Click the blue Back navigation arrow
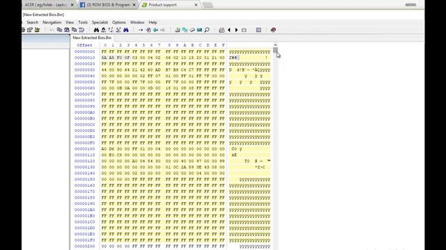 tap(155, 30)
